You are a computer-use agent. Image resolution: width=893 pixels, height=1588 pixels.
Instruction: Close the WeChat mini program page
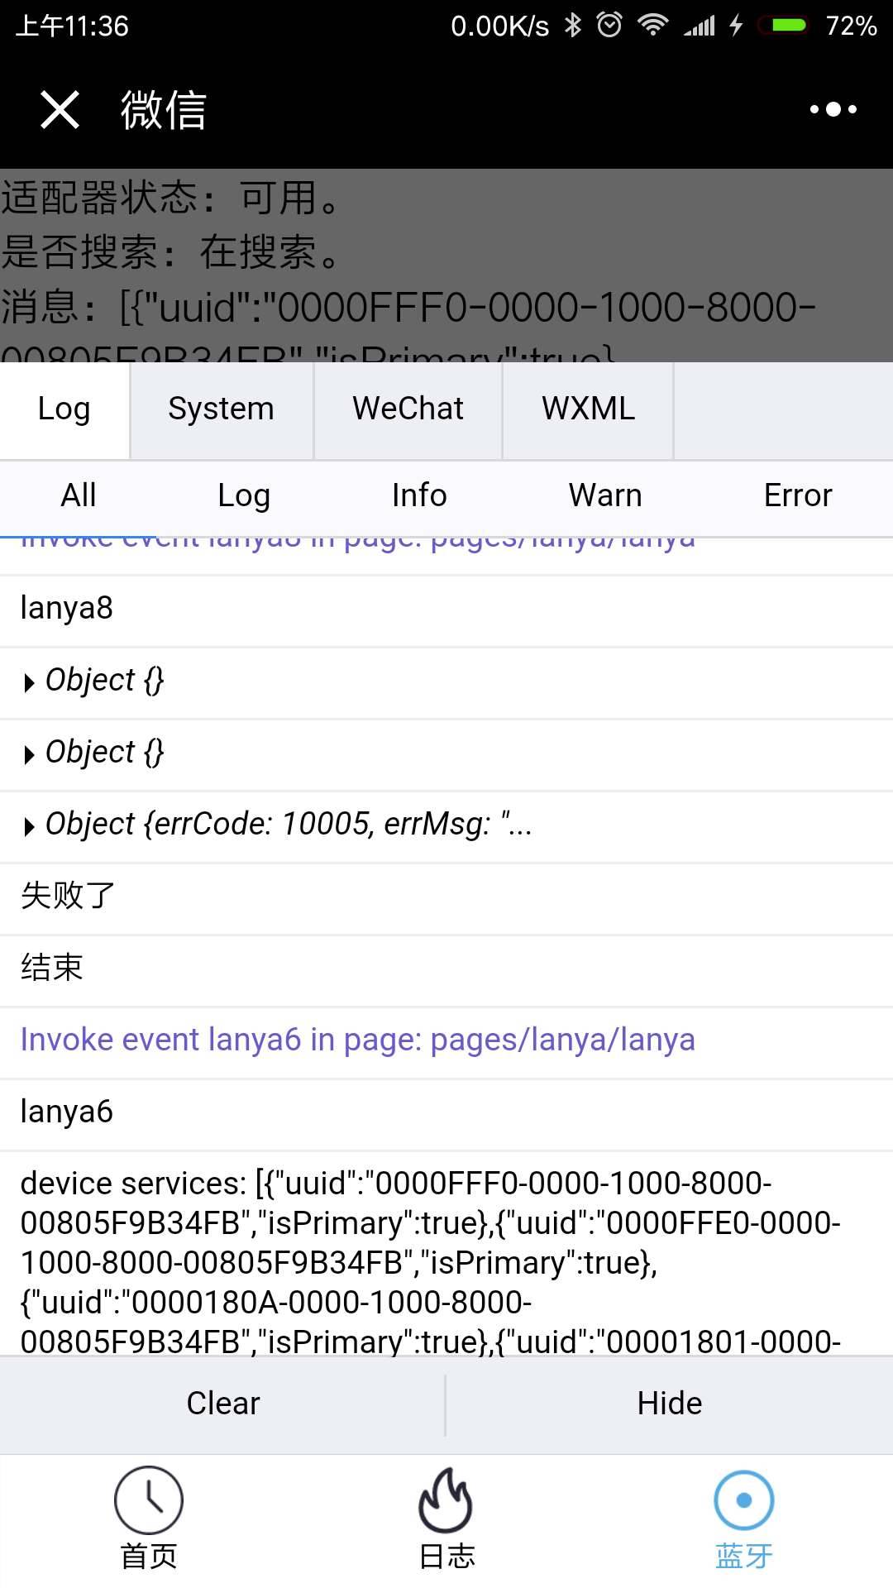pos(60,109)
